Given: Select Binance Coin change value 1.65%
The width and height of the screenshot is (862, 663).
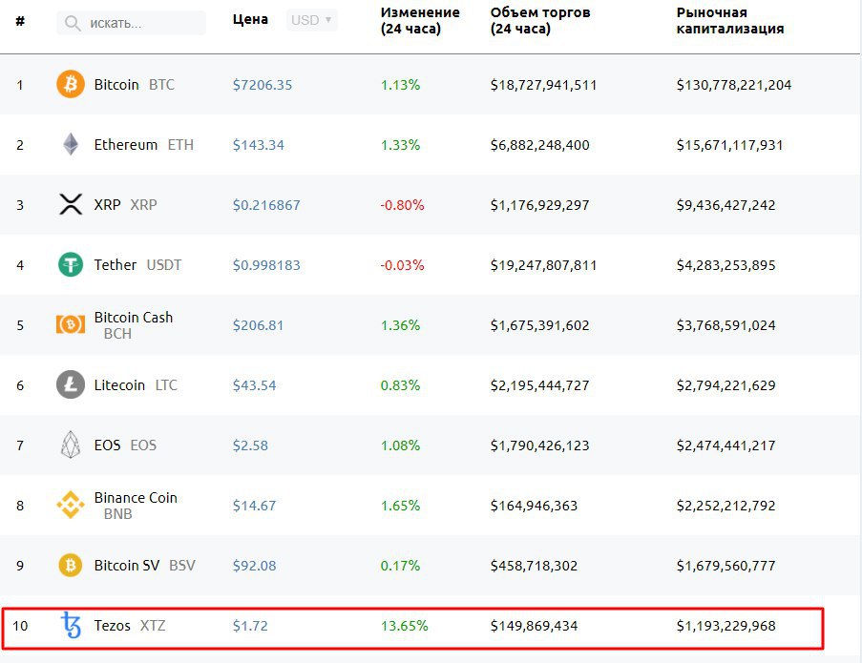Looking at the screenshot, I should [400, 506].
